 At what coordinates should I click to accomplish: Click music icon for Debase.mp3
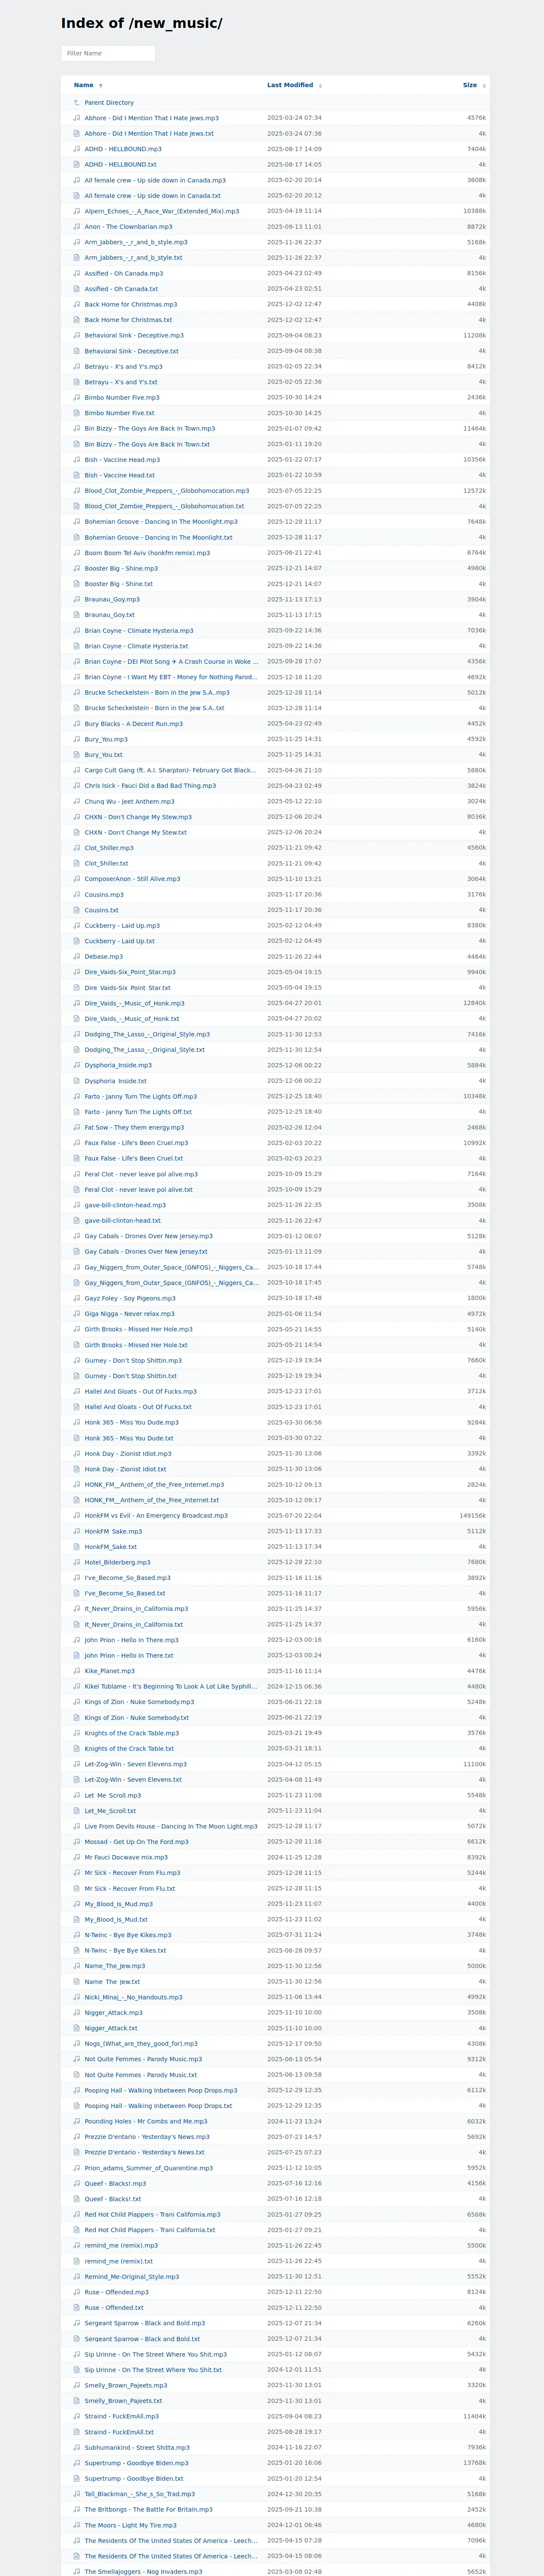point(76,956)
